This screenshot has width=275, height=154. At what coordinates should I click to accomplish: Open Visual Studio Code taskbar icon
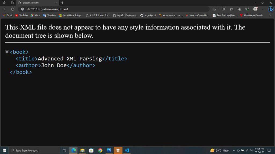coord(127,150)
